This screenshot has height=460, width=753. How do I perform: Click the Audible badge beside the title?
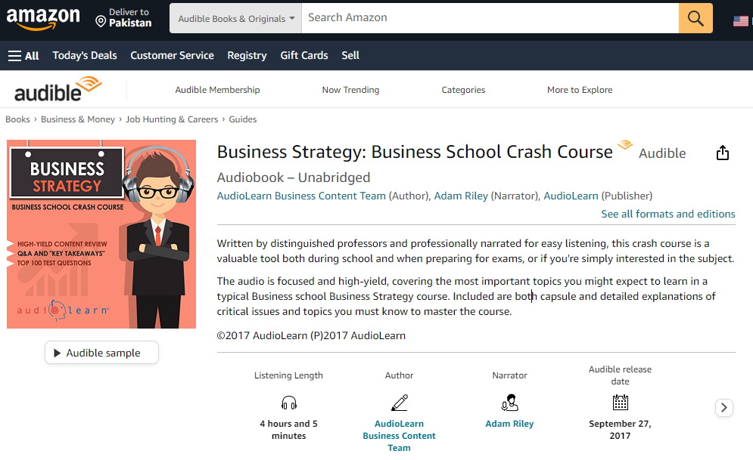(x=652, y=150)
